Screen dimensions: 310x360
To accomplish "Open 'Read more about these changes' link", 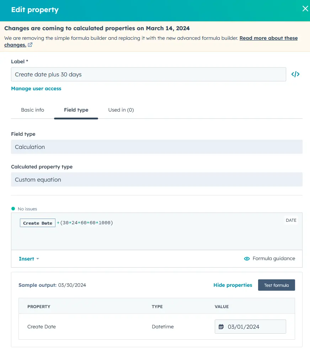I will pyautogui.click(x=268, y=38).
